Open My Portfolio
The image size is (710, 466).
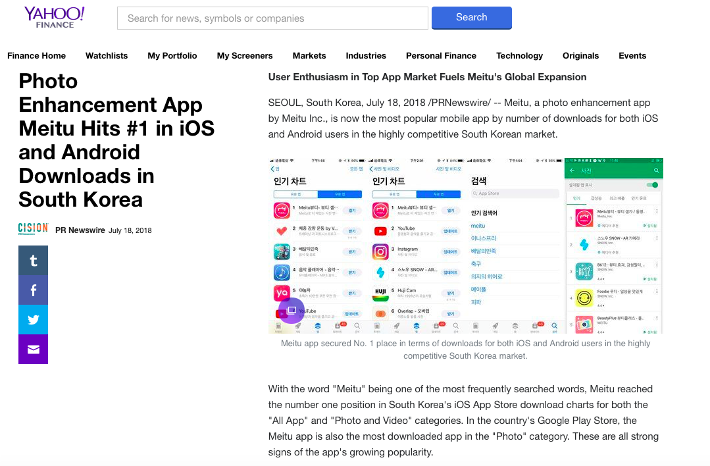(172, 56)
